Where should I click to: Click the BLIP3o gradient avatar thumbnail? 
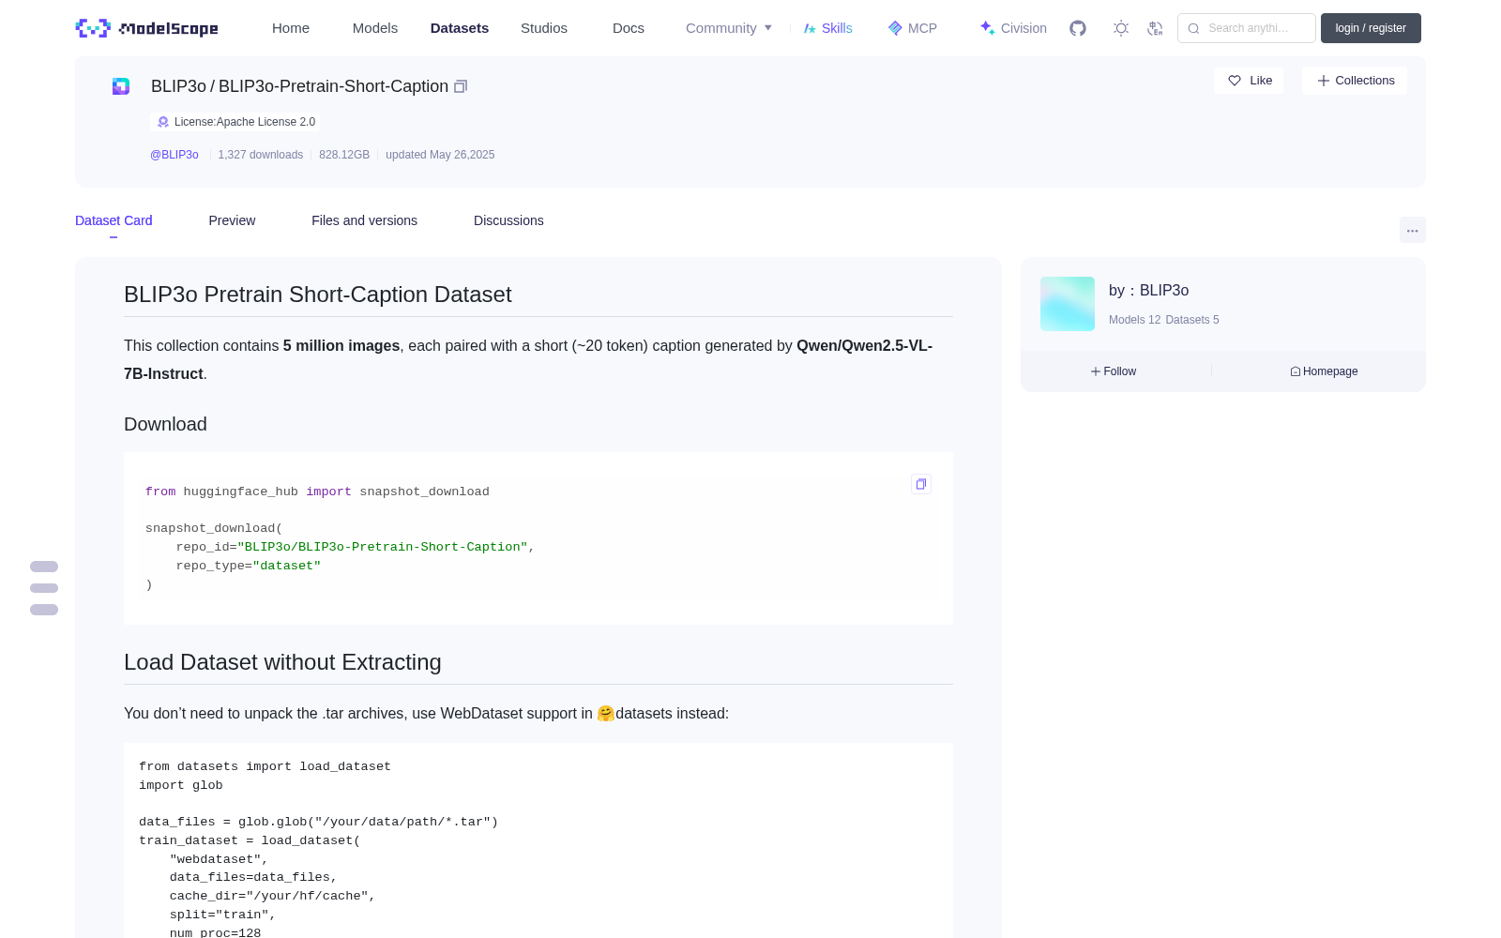click(x=1068, y=304)
